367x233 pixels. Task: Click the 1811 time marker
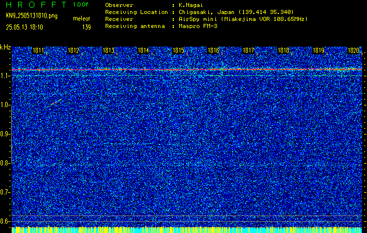(x=38, y=51)
